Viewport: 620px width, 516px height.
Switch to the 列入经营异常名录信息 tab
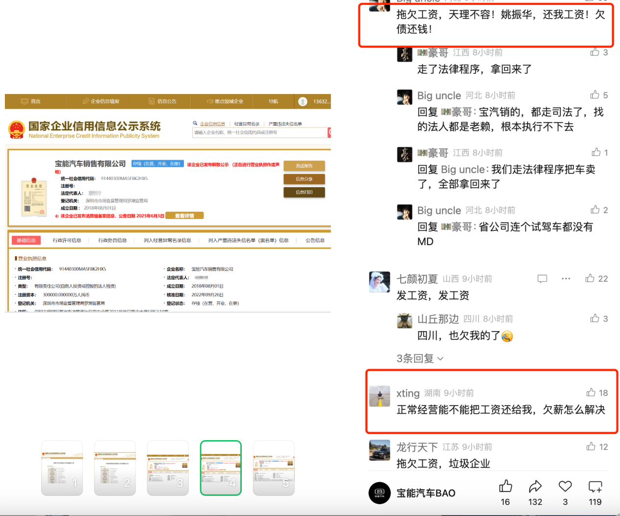click(x=167, y=240)
